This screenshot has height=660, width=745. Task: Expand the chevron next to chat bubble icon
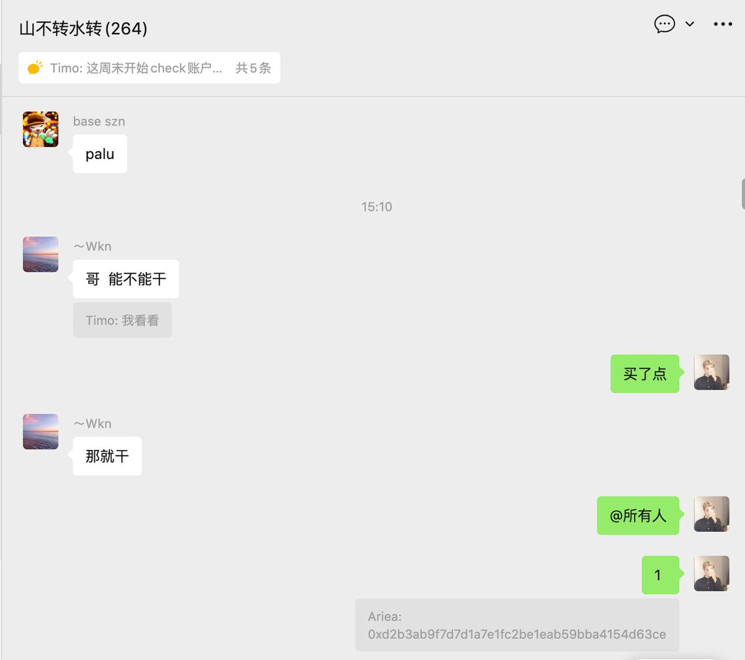point(690,24)
